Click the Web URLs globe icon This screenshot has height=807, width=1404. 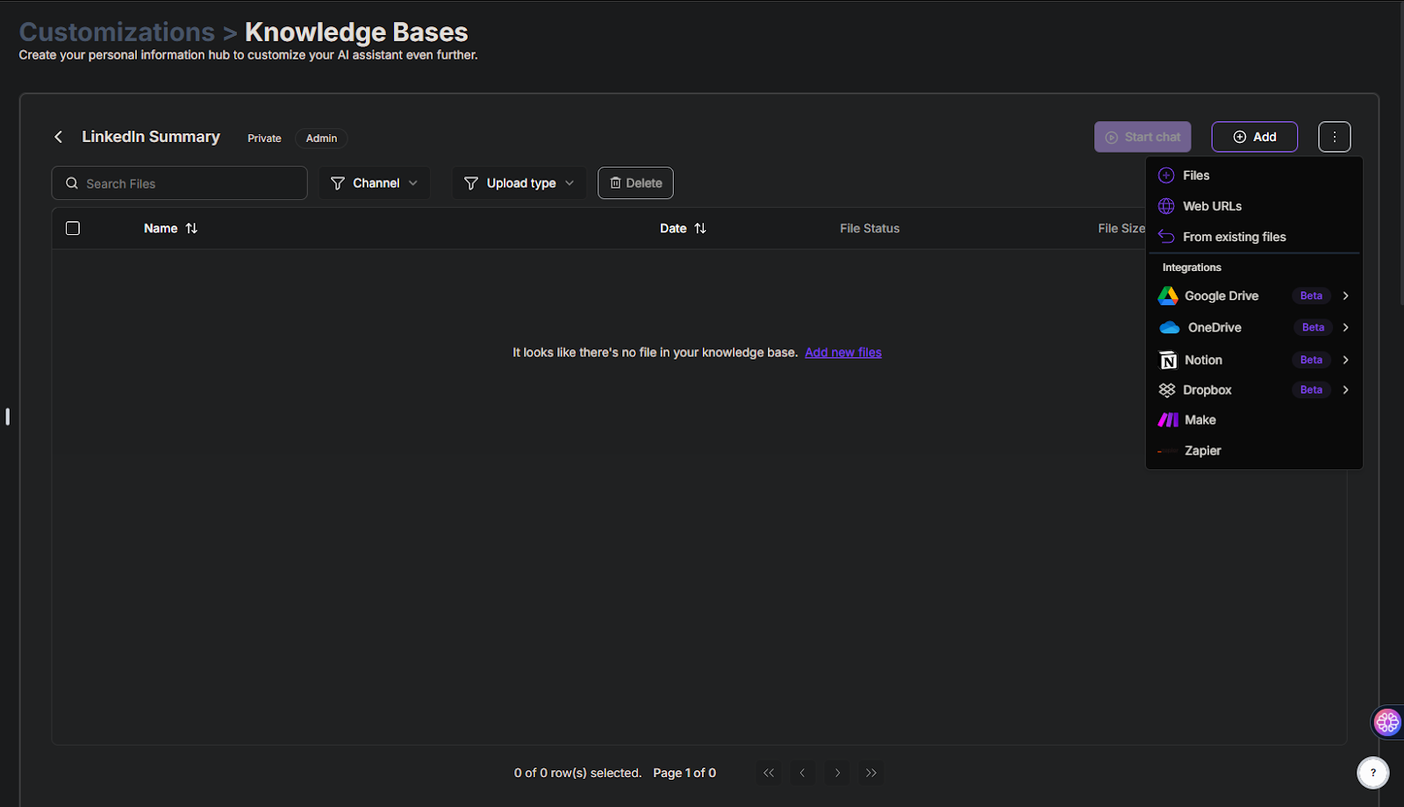pos(1166,206)
